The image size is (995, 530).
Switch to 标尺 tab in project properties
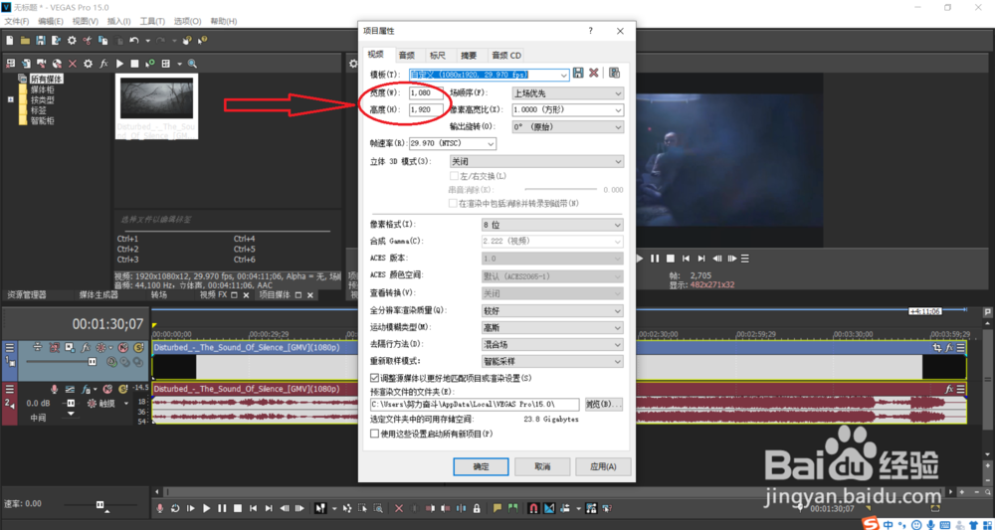click(x=437, y=55)
